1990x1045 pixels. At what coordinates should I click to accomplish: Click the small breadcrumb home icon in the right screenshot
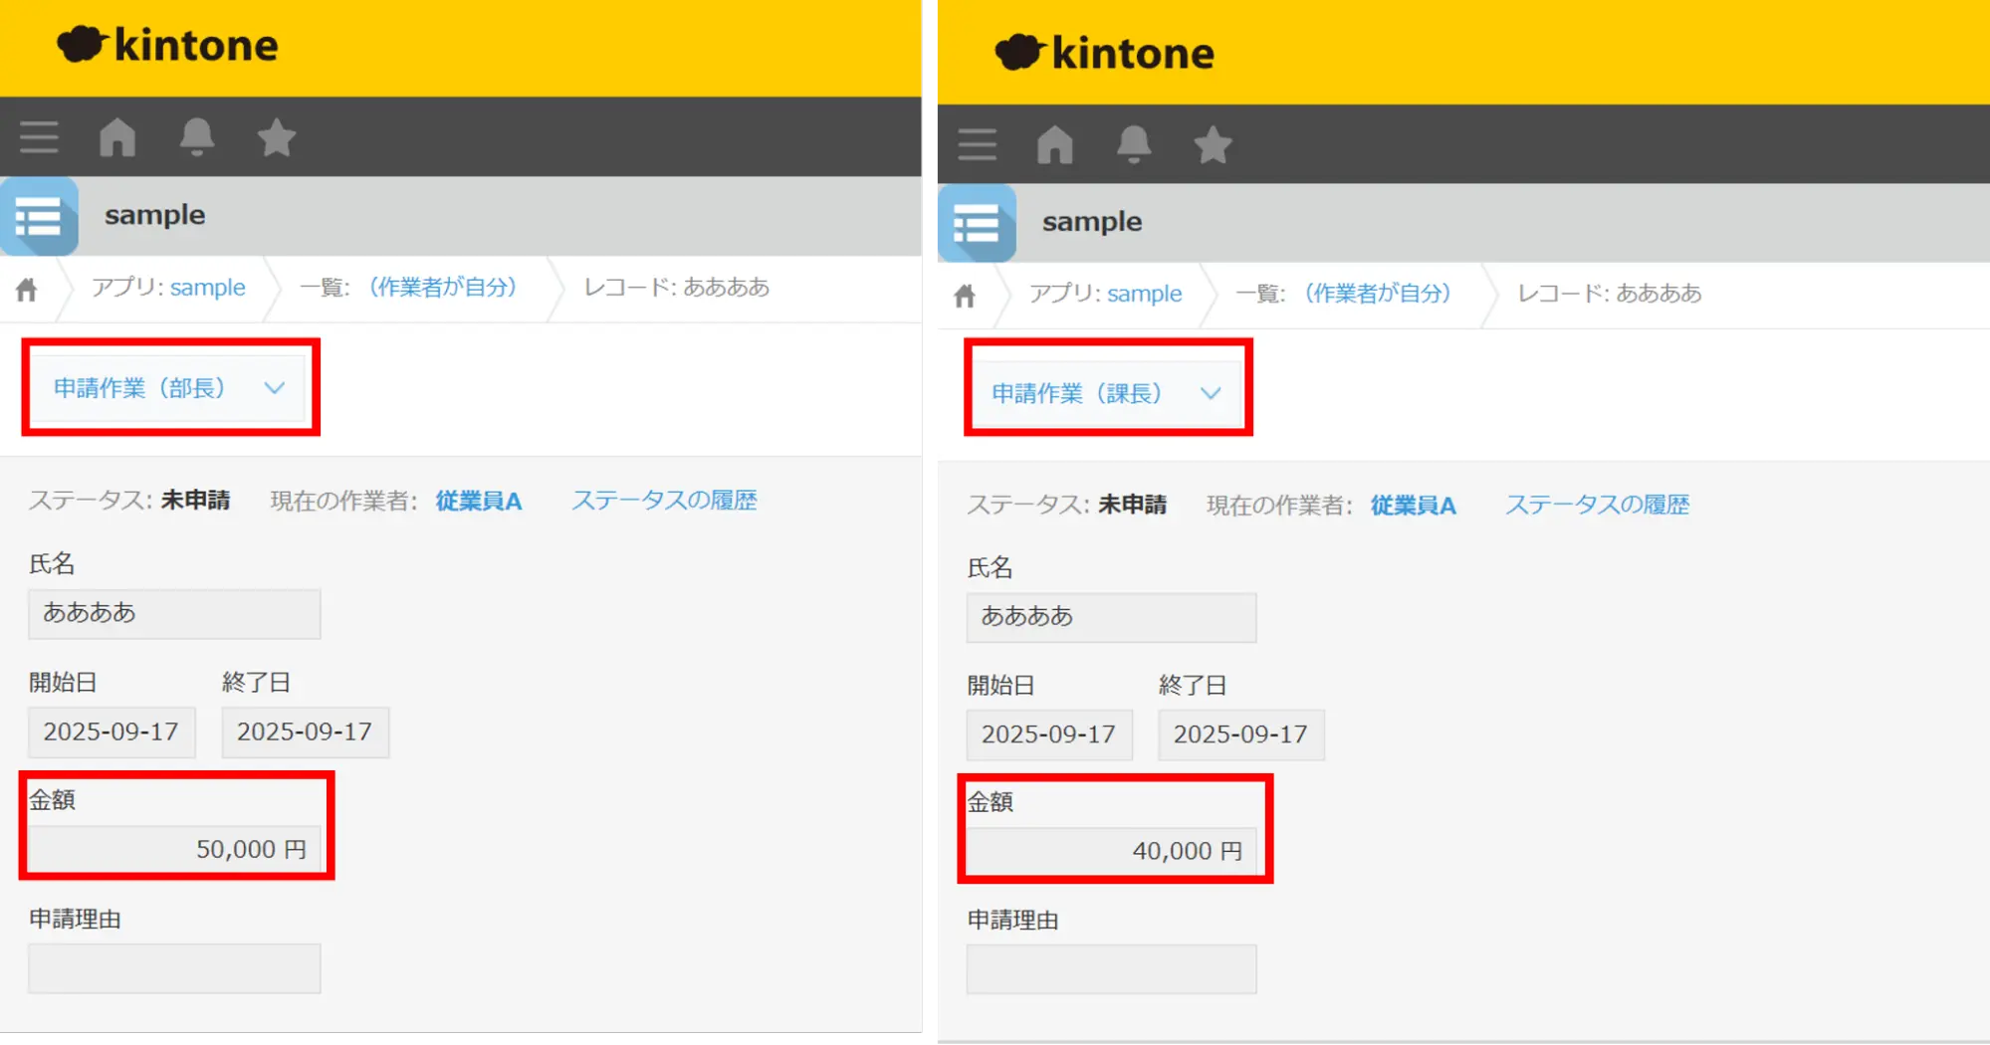pos(964,296)
